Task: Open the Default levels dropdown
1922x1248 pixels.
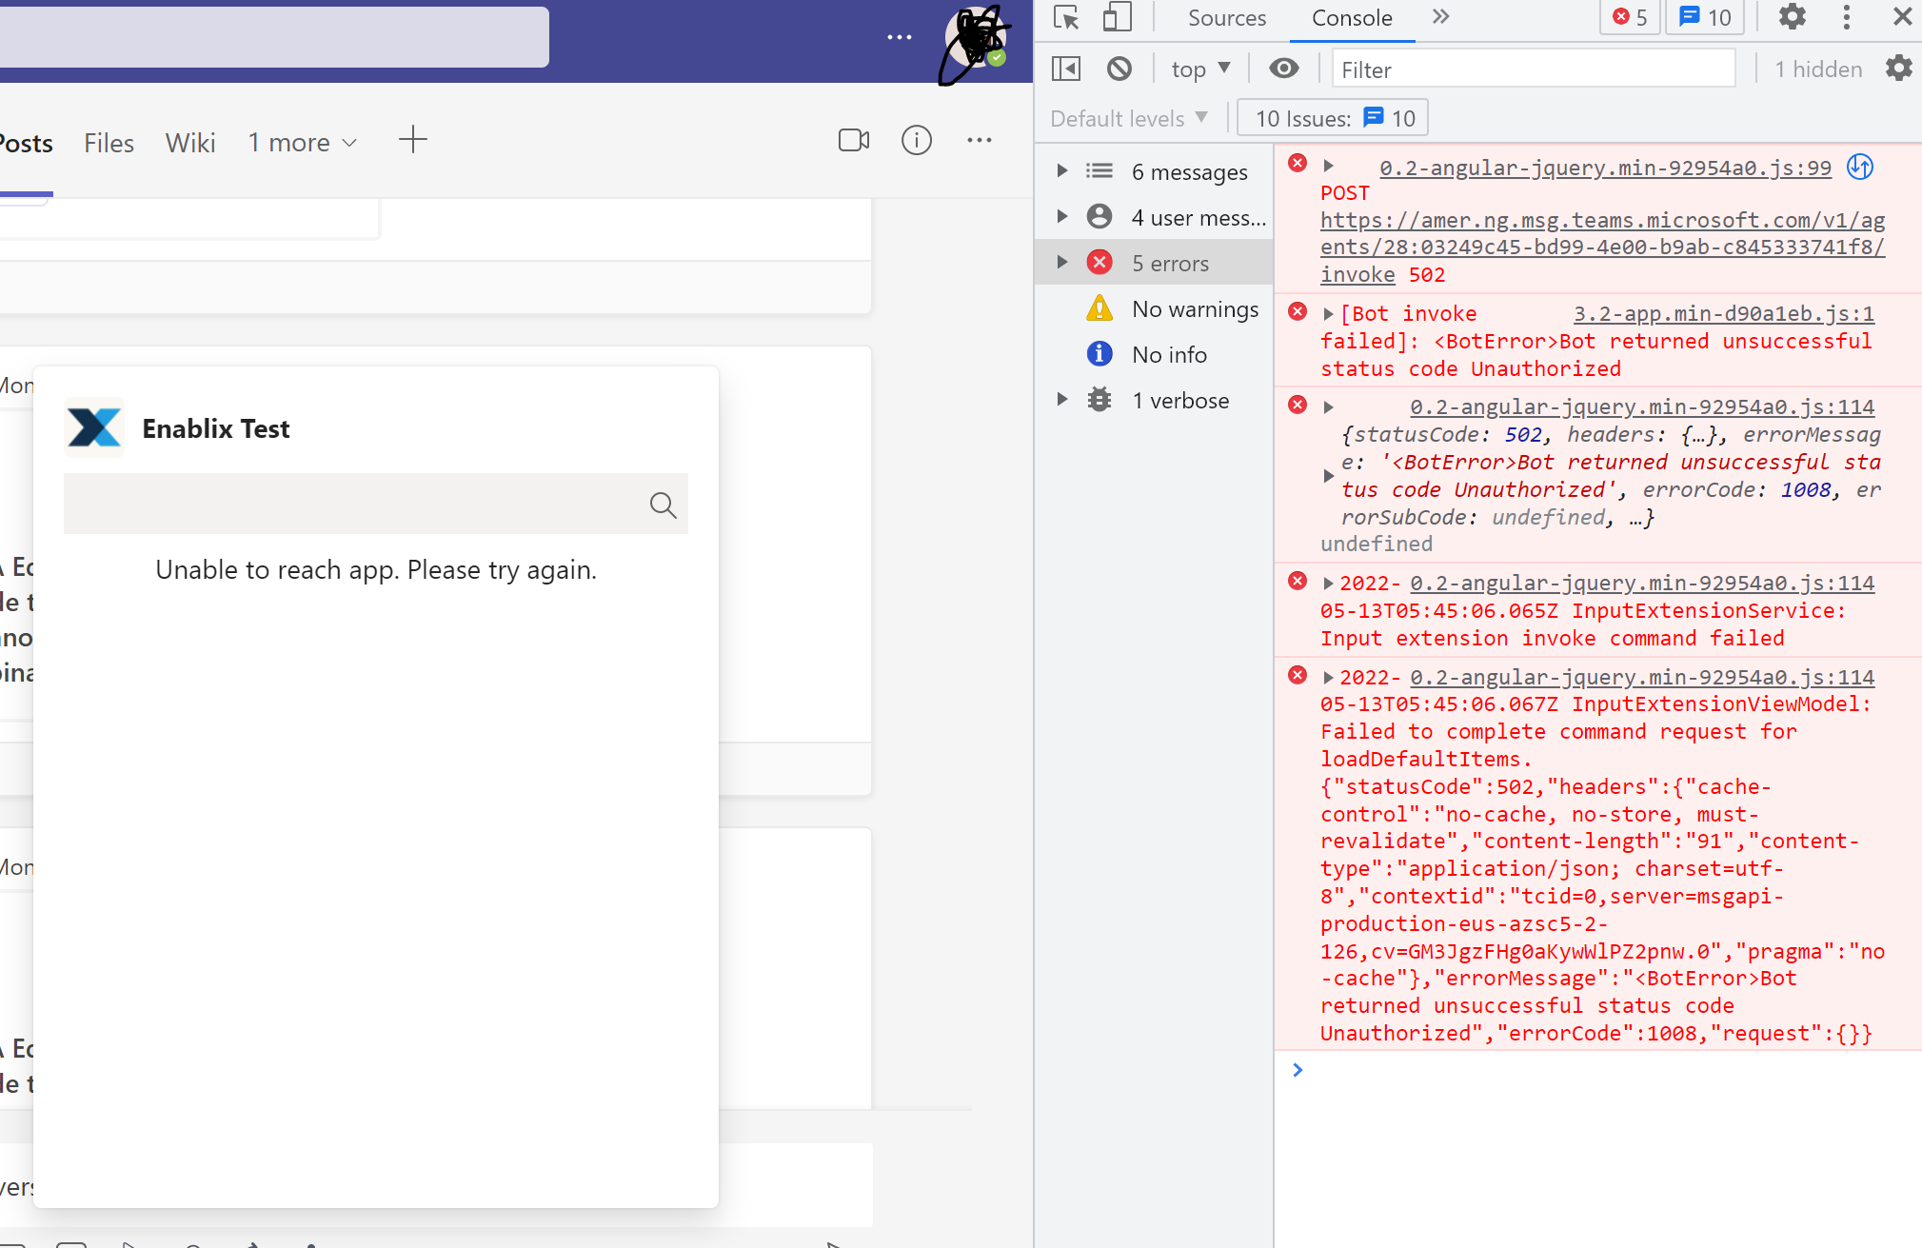Action: [x=1127, y=117]
